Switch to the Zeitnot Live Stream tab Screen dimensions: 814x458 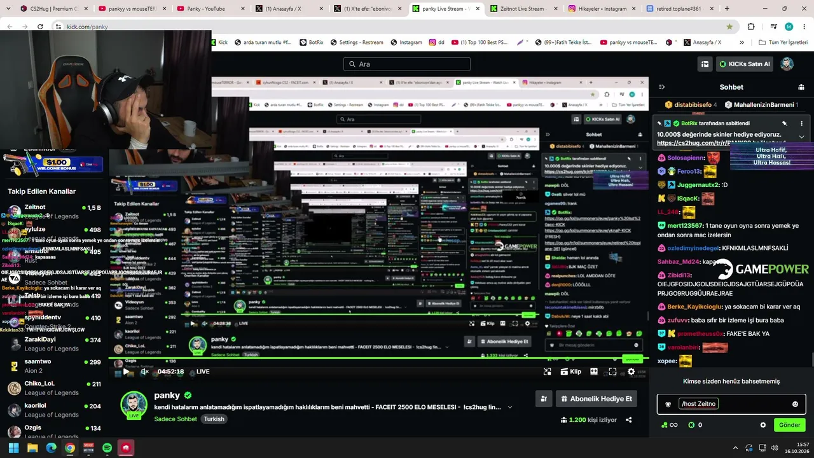(x=525, y=9)
